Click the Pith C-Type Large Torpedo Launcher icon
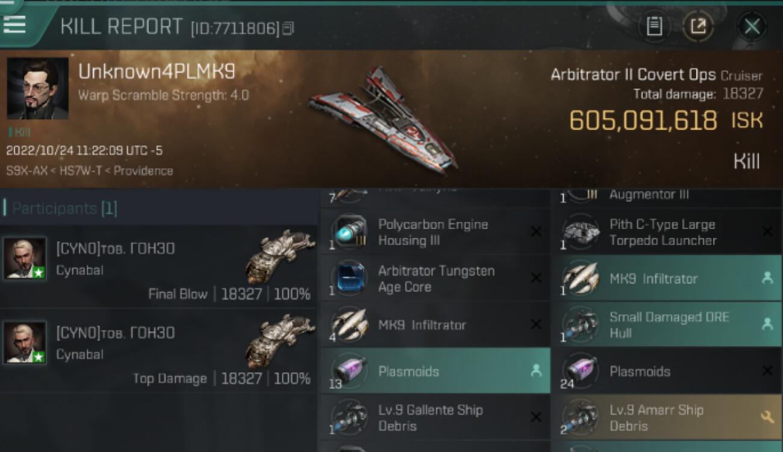Screen dimensions: 783x452 coord(581,232)
